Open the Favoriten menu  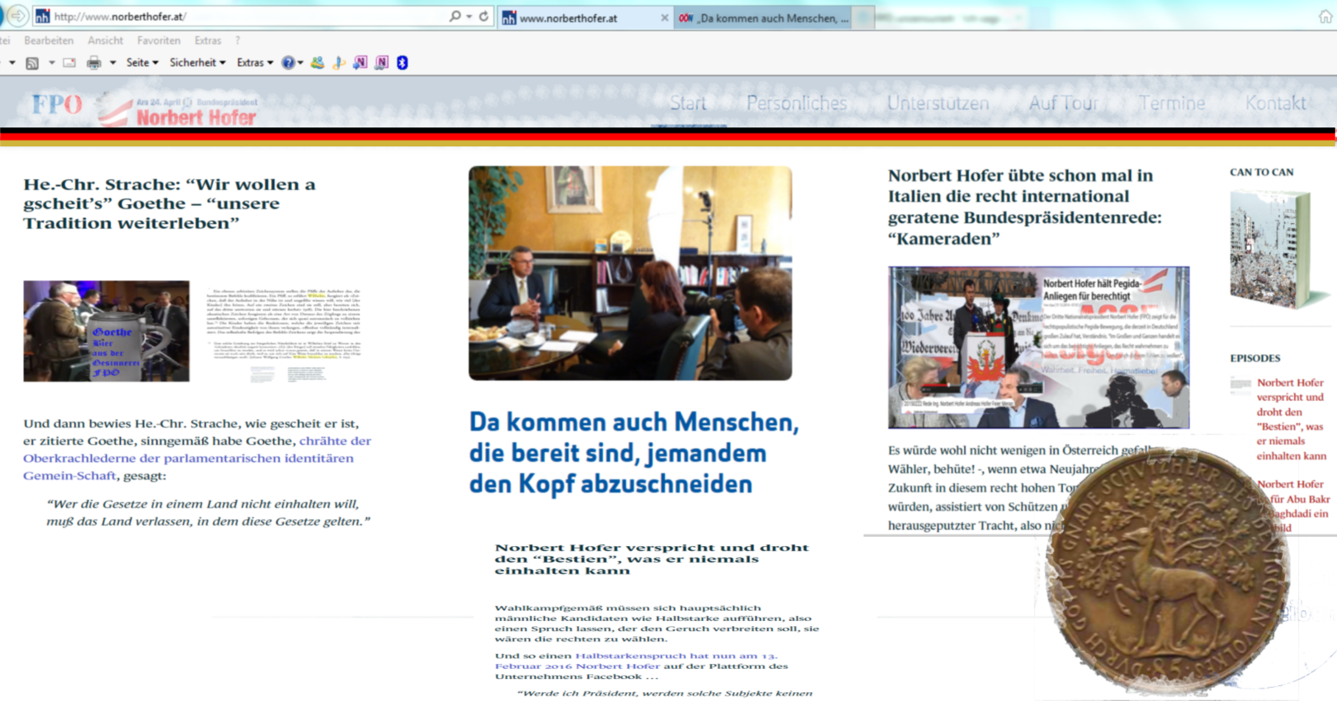point(159,41)
